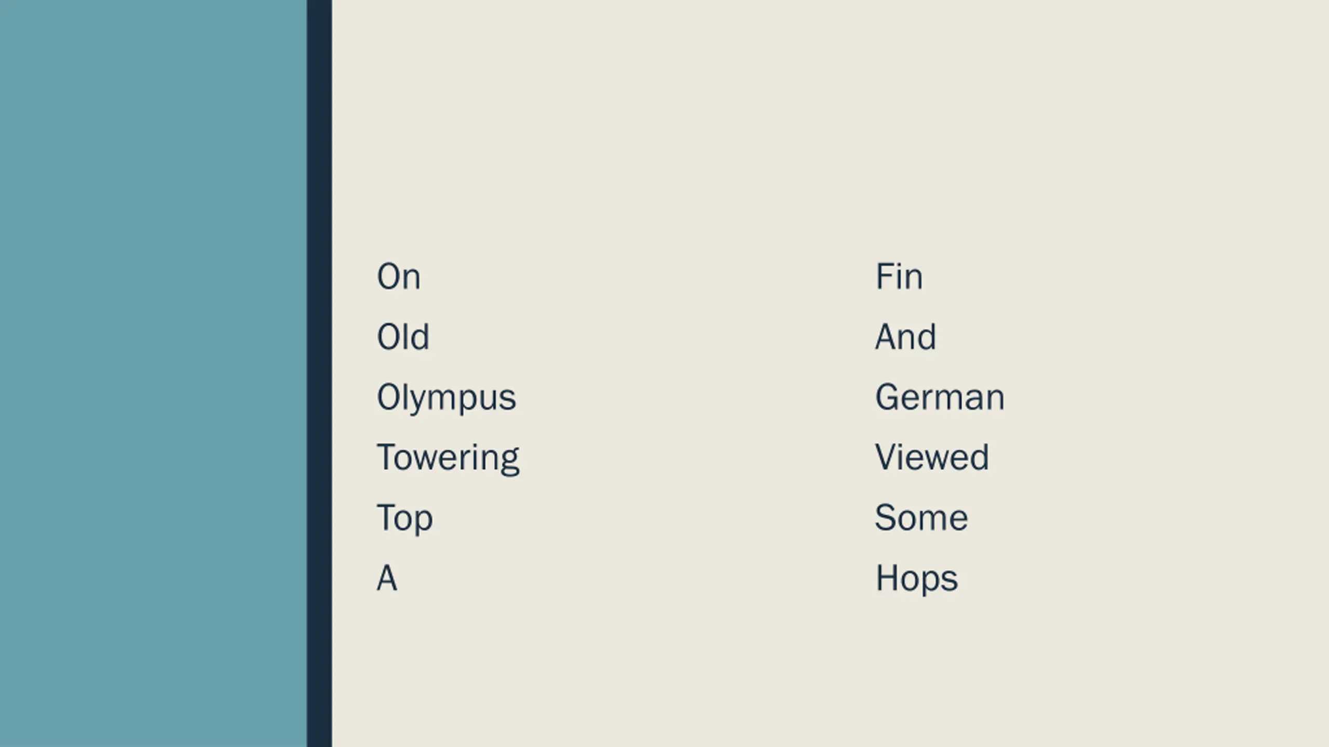This screenshot has width=1329, height=747.
Task: Click the dark navy vertical bar
Action: coord(319,374)
